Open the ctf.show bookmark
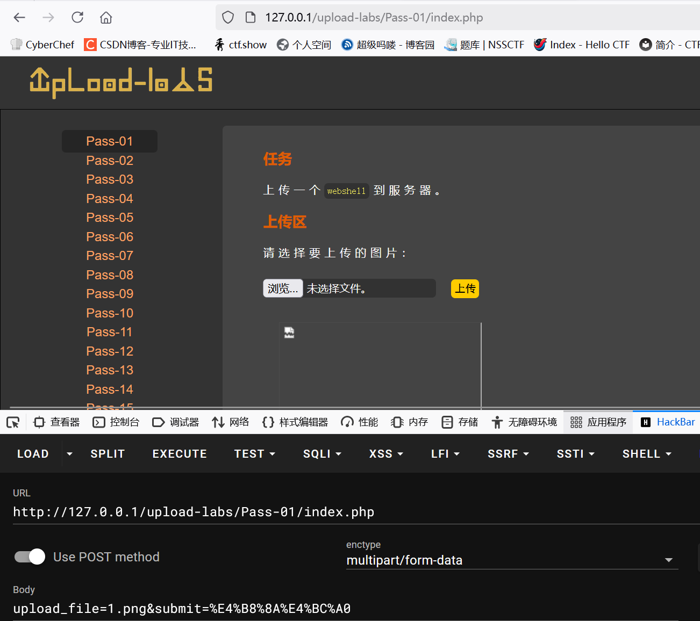 (240, 45)
